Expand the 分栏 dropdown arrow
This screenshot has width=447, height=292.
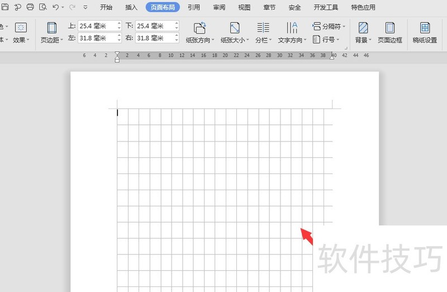point(270,40)
